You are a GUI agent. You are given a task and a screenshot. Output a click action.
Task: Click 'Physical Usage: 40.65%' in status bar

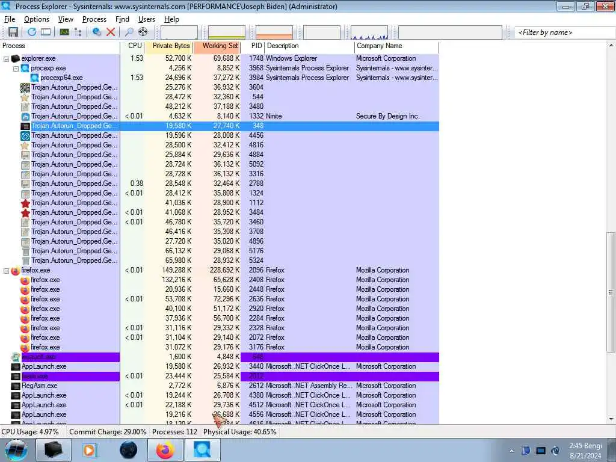[x=239, y=432]
